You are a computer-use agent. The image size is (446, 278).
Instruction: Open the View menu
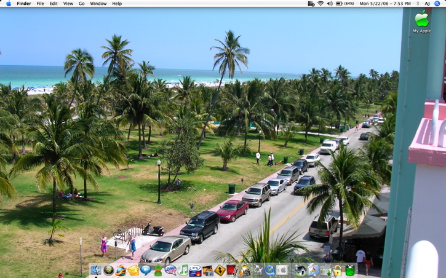68,4
